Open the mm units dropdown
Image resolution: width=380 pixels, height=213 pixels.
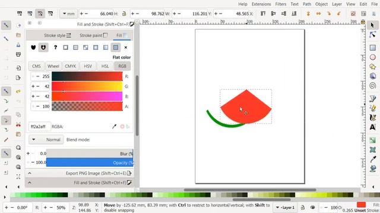69,14
